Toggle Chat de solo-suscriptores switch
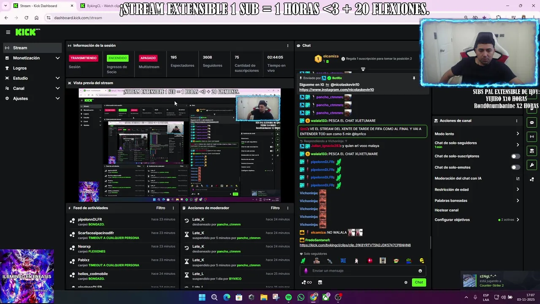The width and height of the screenshot is (540, 304). coord(515,156)
